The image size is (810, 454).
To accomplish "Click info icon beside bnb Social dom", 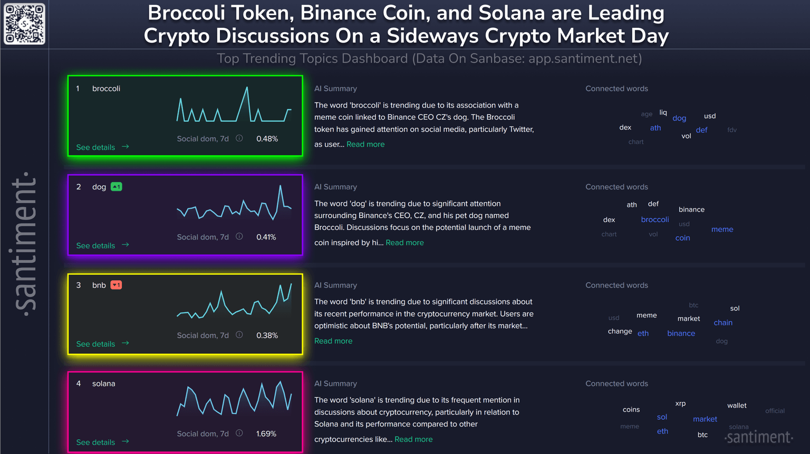I will [x=239, y=335].
